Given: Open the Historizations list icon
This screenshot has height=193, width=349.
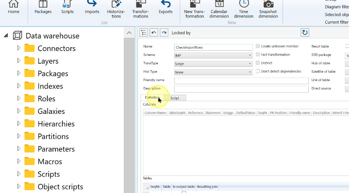Looking at the screenshot, I should (x=116, y=9).
